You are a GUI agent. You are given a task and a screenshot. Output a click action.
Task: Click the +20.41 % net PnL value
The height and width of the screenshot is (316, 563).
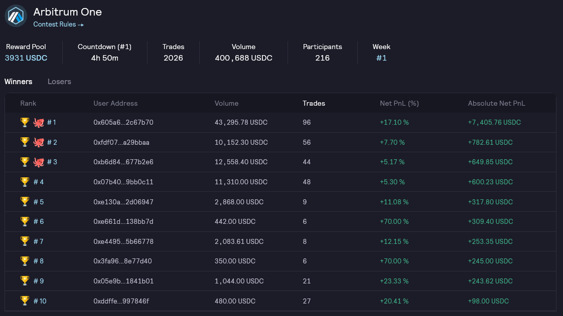point(394,301)
